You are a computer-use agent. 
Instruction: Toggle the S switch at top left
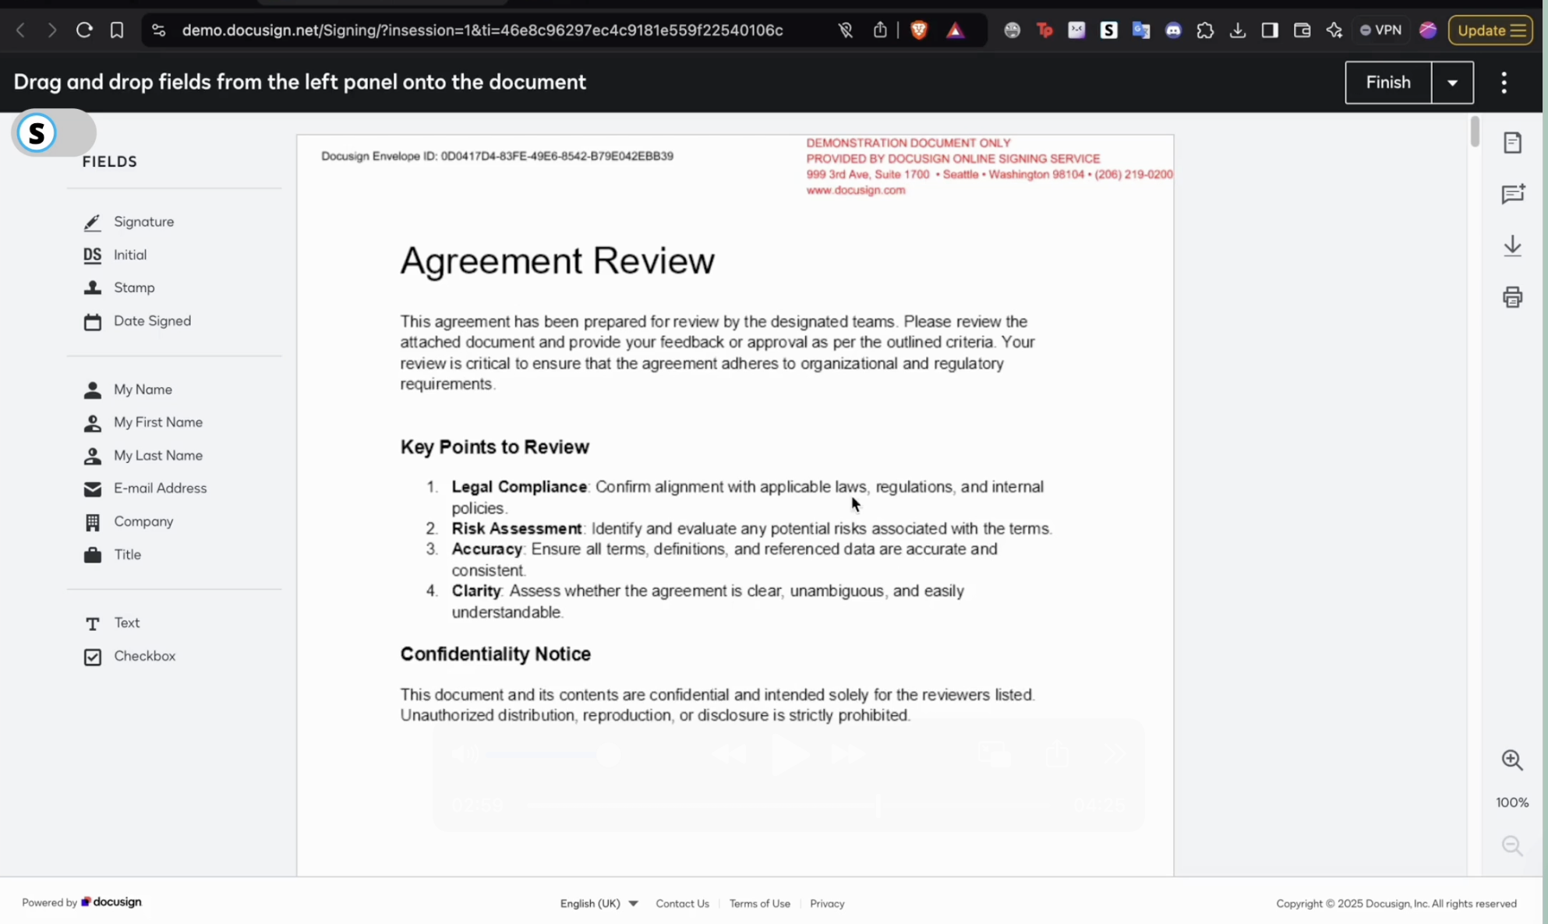pos(53,133)
